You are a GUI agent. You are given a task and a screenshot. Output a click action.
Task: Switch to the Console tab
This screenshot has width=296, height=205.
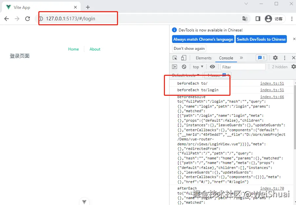click(226, 58)
